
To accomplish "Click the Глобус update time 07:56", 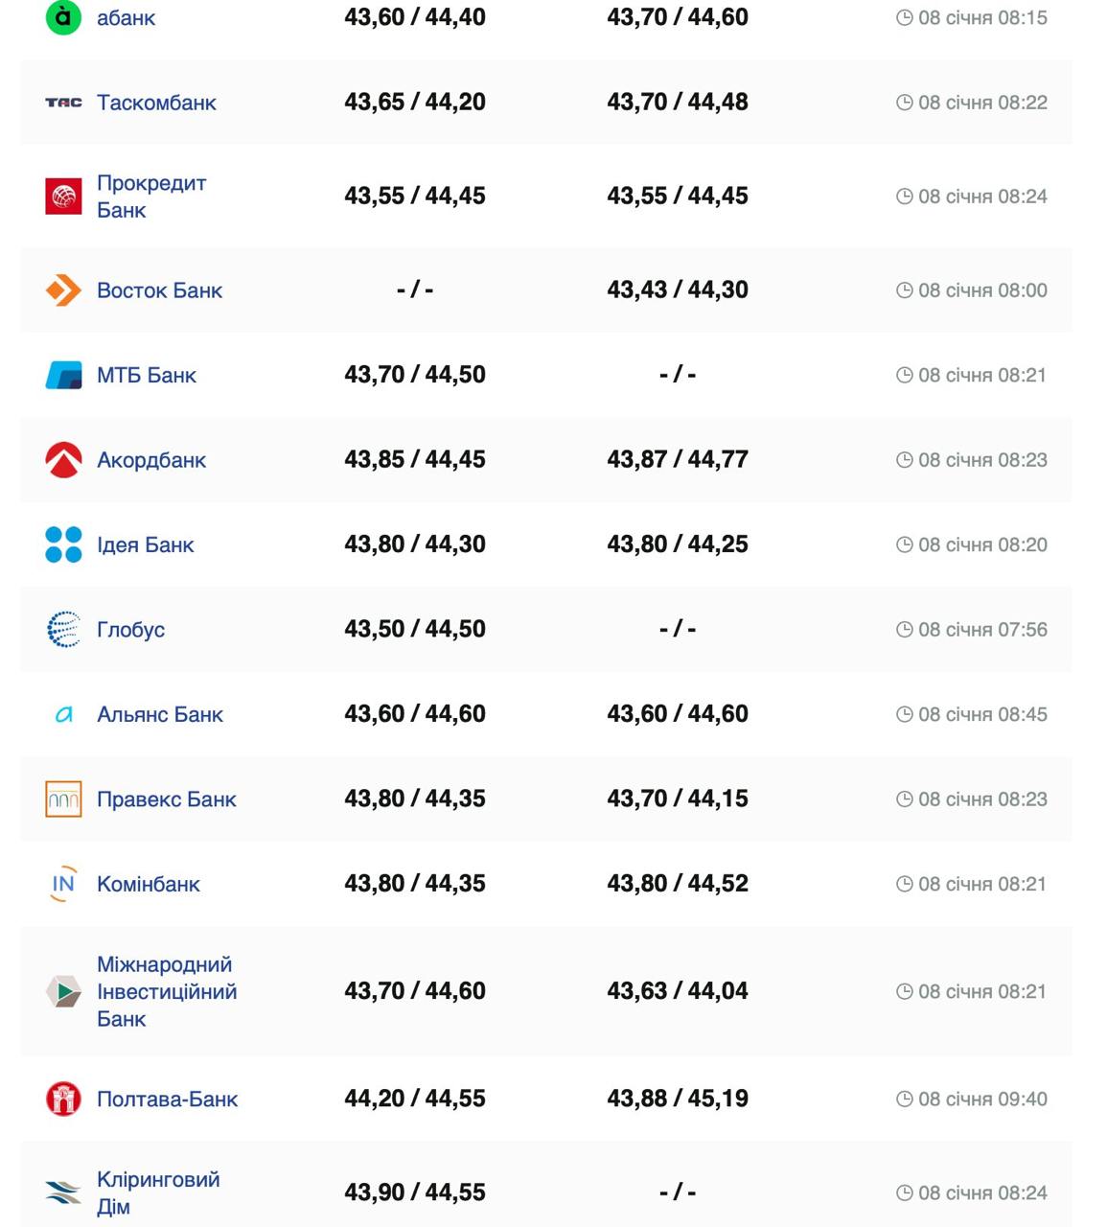I will [981, 630].
